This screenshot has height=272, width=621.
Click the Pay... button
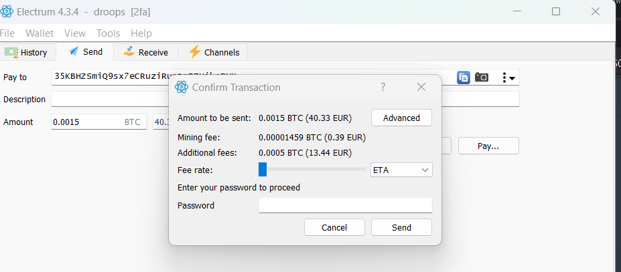488,146
